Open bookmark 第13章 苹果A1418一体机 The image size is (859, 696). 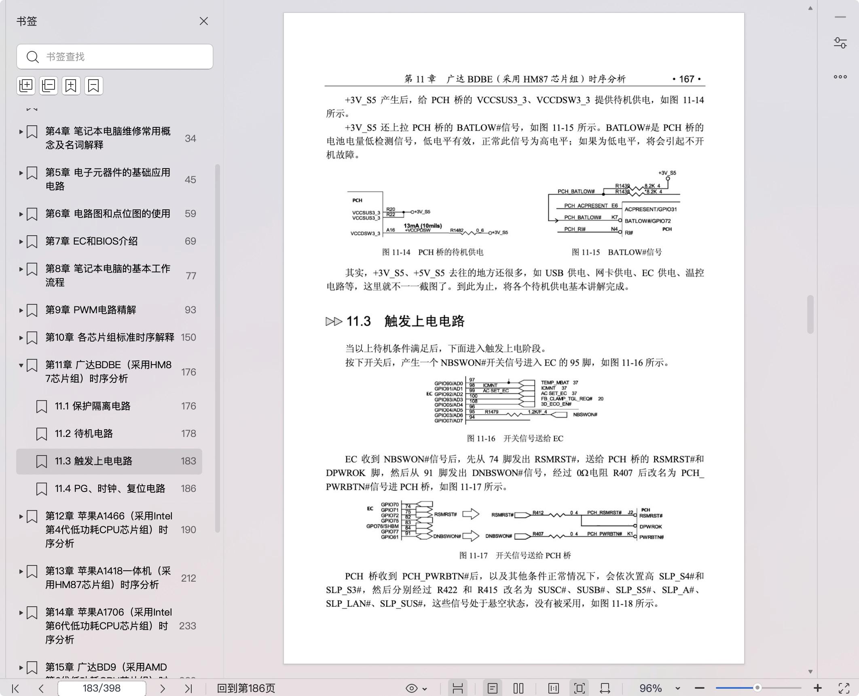click(108, 578)
